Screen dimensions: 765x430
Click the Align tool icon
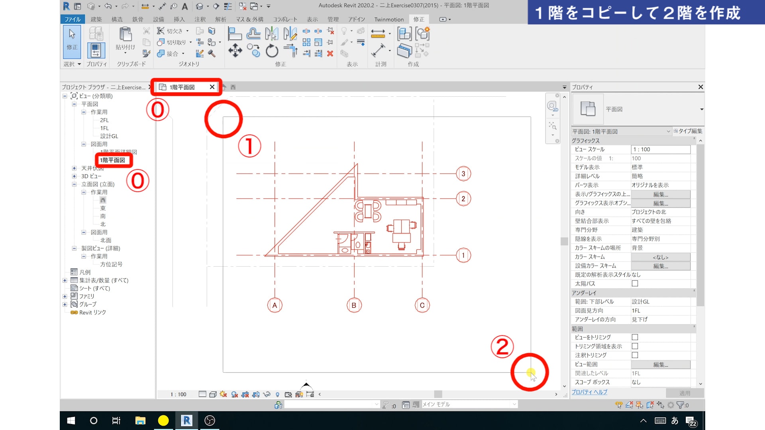click(235, 34)
